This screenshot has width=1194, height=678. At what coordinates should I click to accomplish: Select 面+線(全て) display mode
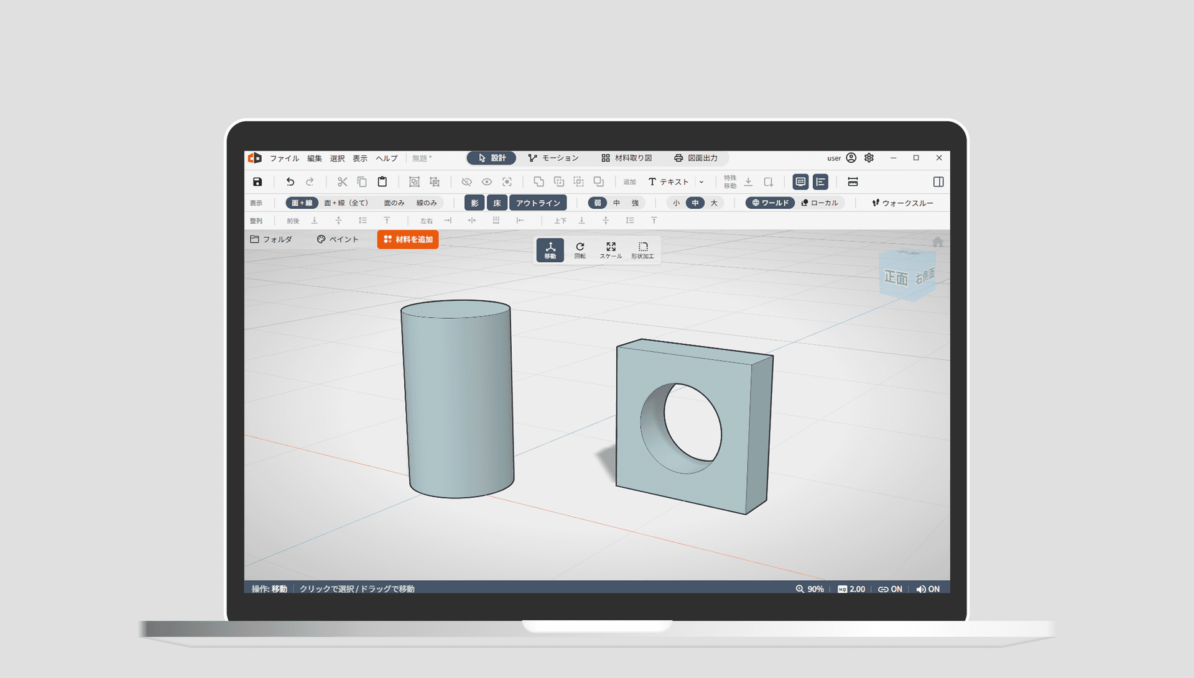(346, 203)
